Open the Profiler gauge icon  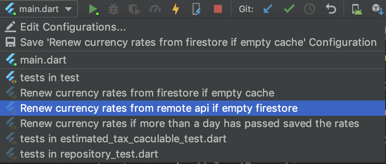coord(155,9)
